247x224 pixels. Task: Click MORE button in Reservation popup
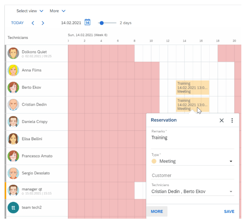coord(157,211)
